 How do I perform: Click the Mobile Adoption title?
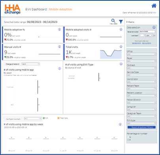(x=60, y=9)
